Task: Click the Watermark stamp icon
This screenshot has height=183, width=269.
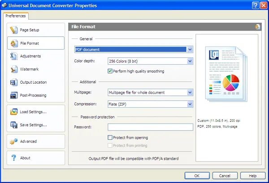Action: pyautogui.click(x=14, y=69)
